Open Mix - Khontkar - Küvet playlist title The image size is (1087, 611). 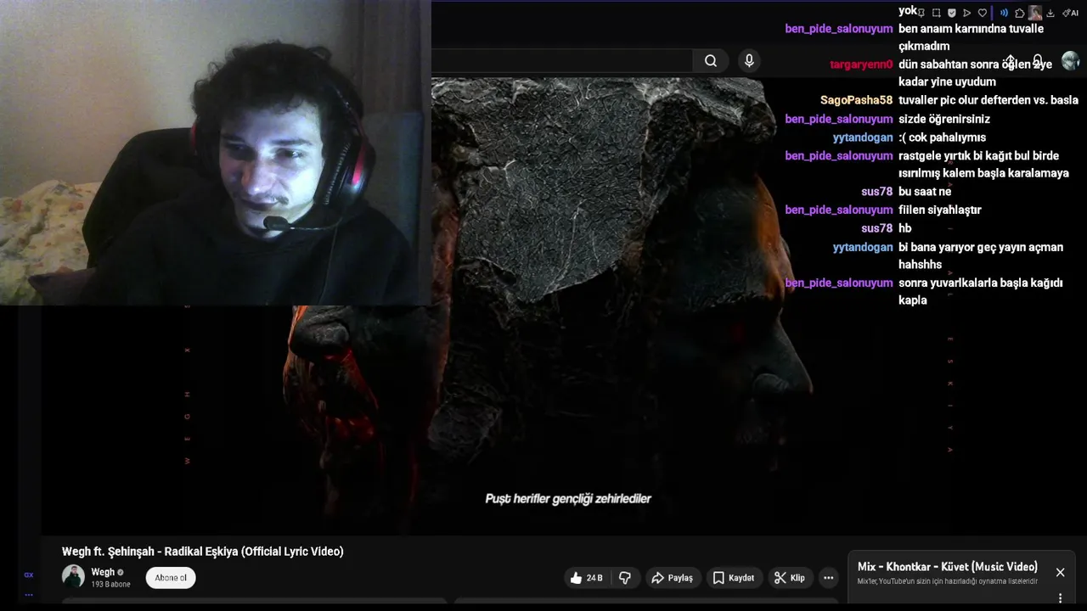(x=947, y=567)
